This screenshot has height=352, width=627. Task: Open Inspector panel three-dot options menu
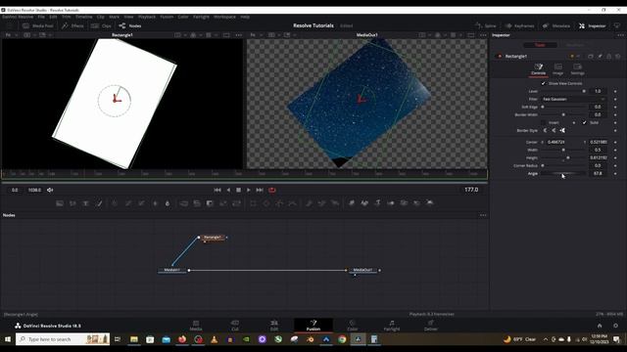(620, 35)
